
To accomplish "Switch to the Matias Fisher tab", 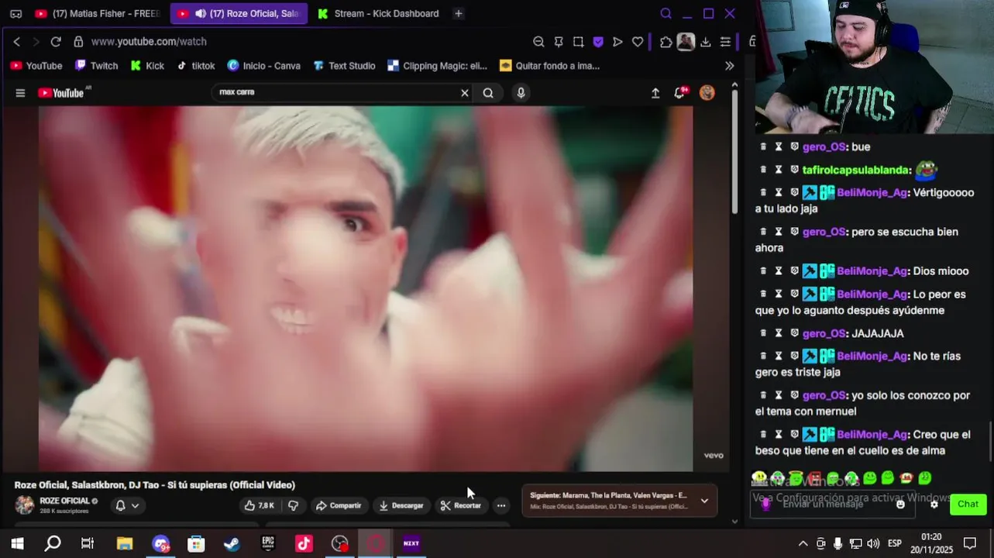I will coord(98,13).
